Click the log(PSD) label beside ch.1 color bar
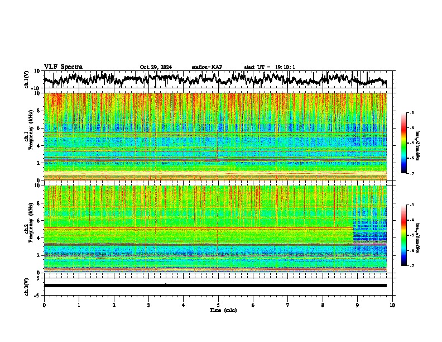The height and width of the screenshot is (342, 442). click(x=418, y=146)
